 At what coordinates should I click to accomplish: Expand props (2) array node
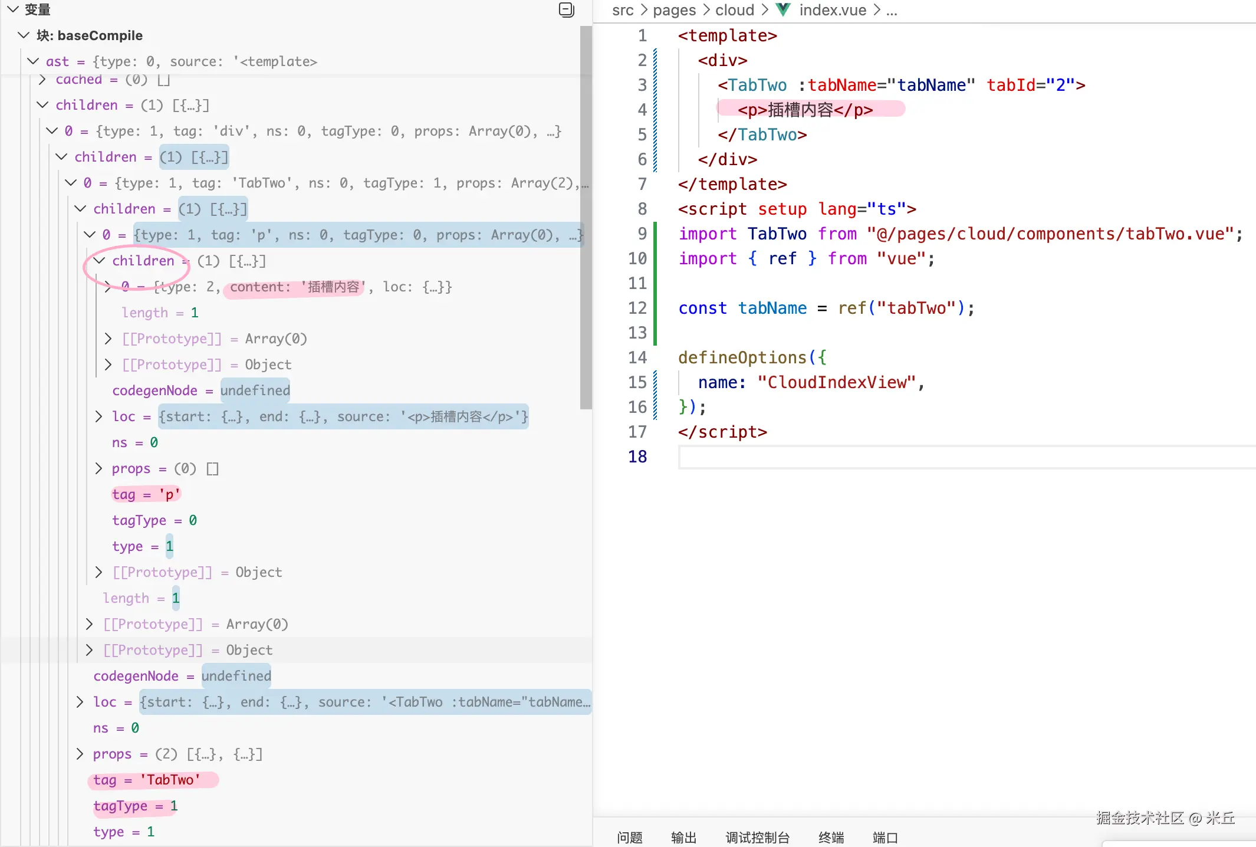pos(80,754)
